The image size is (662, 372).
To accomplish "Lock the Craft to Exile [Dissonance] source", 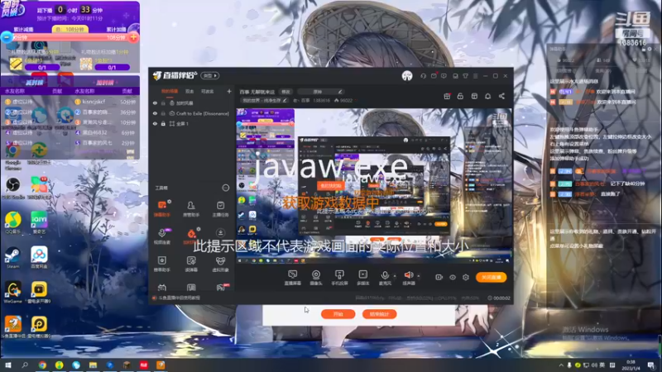I will point(163,113).
